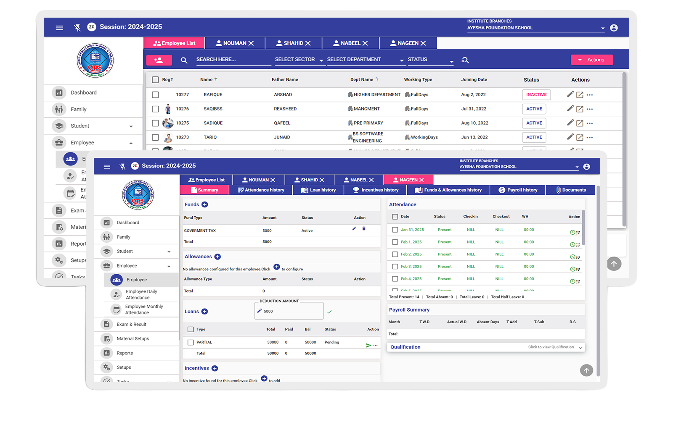Delete the GOVERMENT TAX fund entry

pyautogui.click(x=364, y=229)
